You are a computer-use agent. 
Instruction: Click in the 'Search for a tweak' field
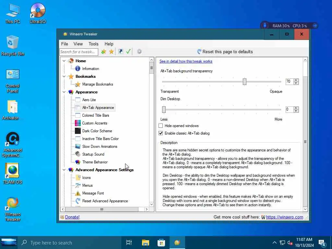tap(78, 52)
